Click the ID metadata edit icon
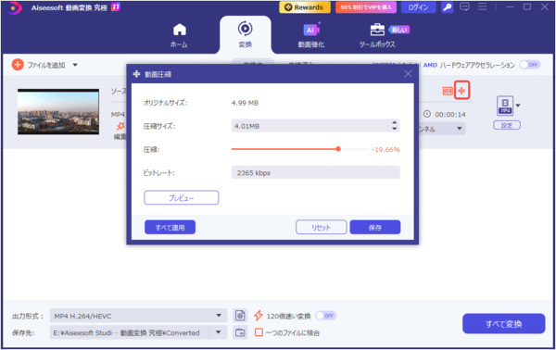The image size is (556, 350). coord(448,91)
